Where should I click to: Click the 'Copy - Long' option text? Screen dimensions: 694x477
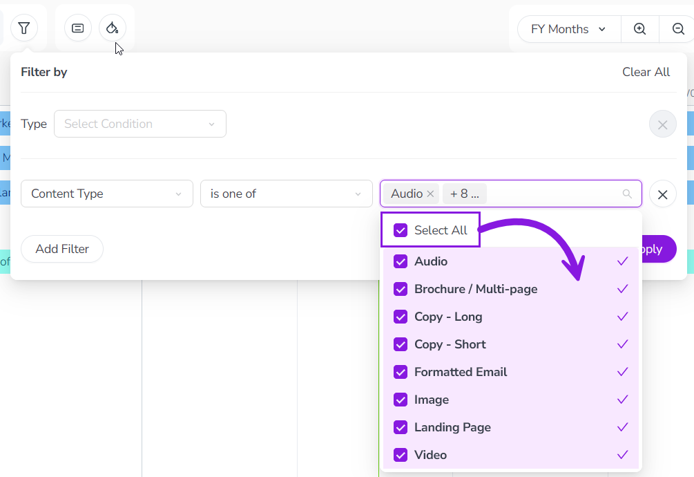tap(448, 317)
